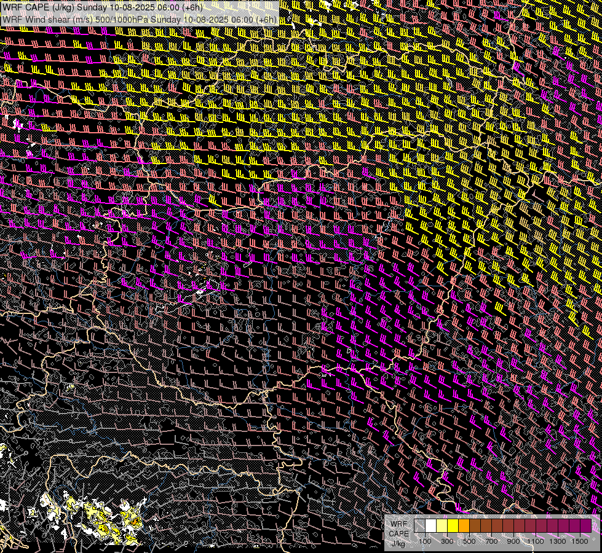Click the WRF CAPE title line
The height and width of the screenshot is (553, 602).
click(102, 7)
